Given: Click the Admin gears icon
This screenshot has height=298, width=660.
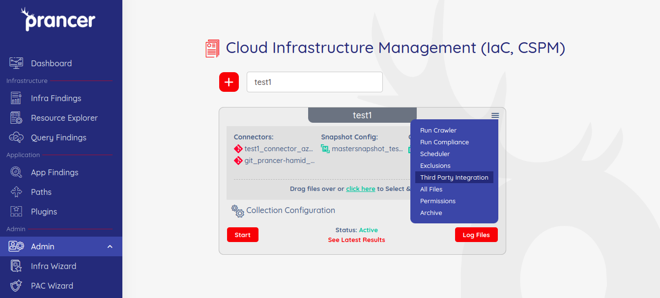Looking at the screenshot, I should (x=16, y=246).
